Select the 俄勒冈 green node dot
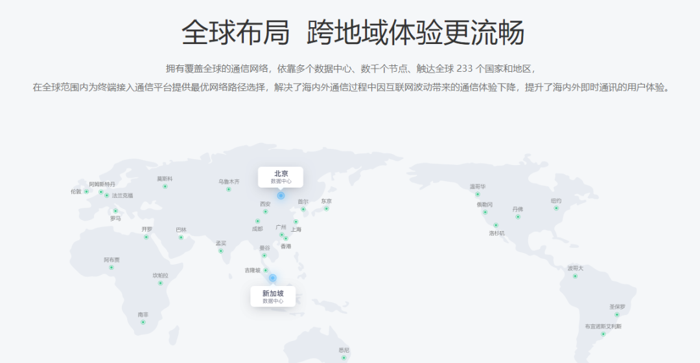The height and width of the screenshot is (363, 700). coord(485,212)
